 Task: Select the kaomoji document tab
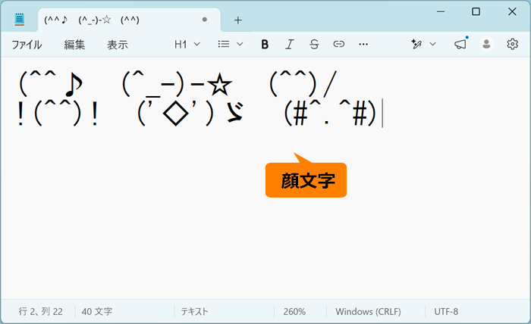(129, 20)
